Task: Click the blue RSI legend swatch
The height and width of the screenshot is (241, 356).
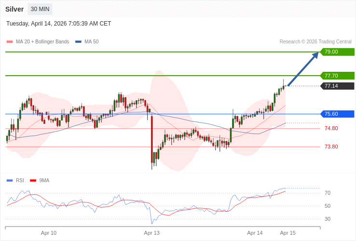Action: 10,181
